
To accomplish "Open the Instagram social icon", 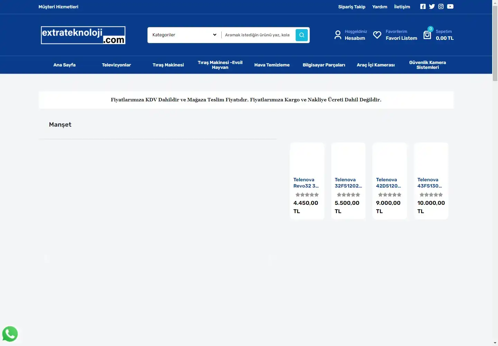I will 441,7.
